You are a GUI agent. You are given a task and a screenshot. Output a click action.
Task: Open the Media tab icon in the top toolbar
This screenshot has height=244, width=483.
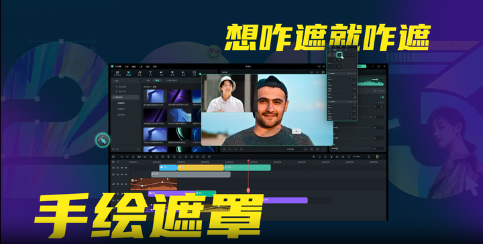tap(117, 72)
